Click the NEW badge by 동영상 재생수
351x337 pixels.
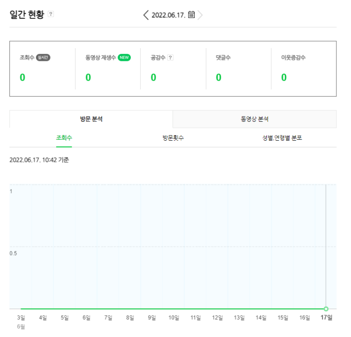coord(124,58)
